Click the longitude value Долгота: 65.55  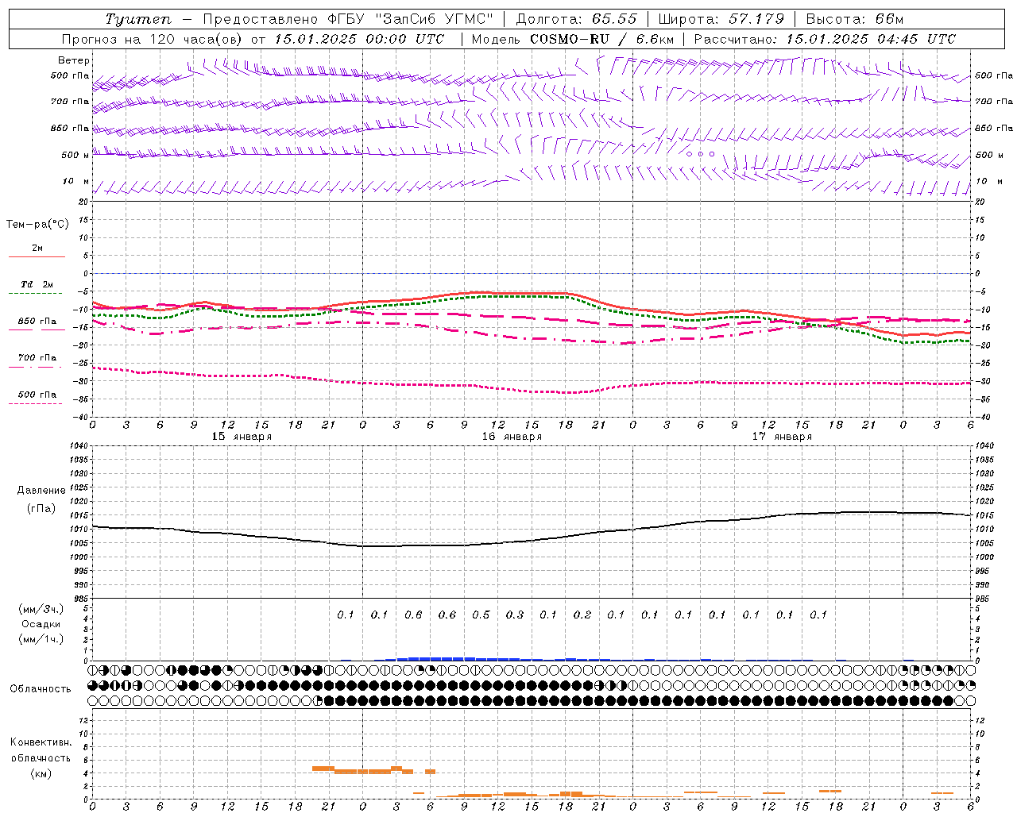[x=576, y=19]
